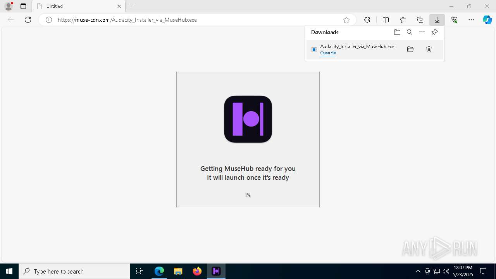Viewport: 496px width, 279px height.
Task: Toggle the Downloads toolbar button
Action: (437, 20)
